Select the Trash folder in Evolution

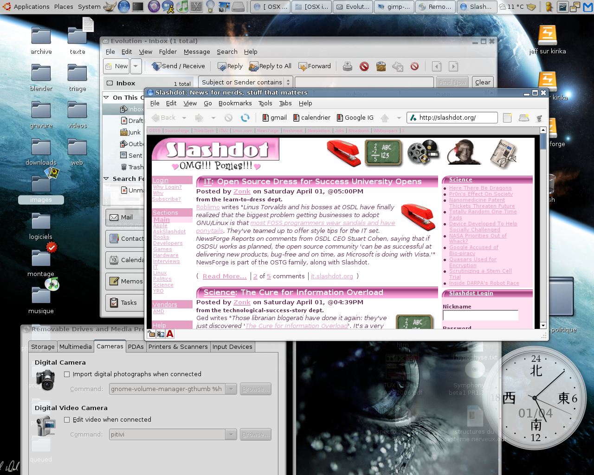132,167
